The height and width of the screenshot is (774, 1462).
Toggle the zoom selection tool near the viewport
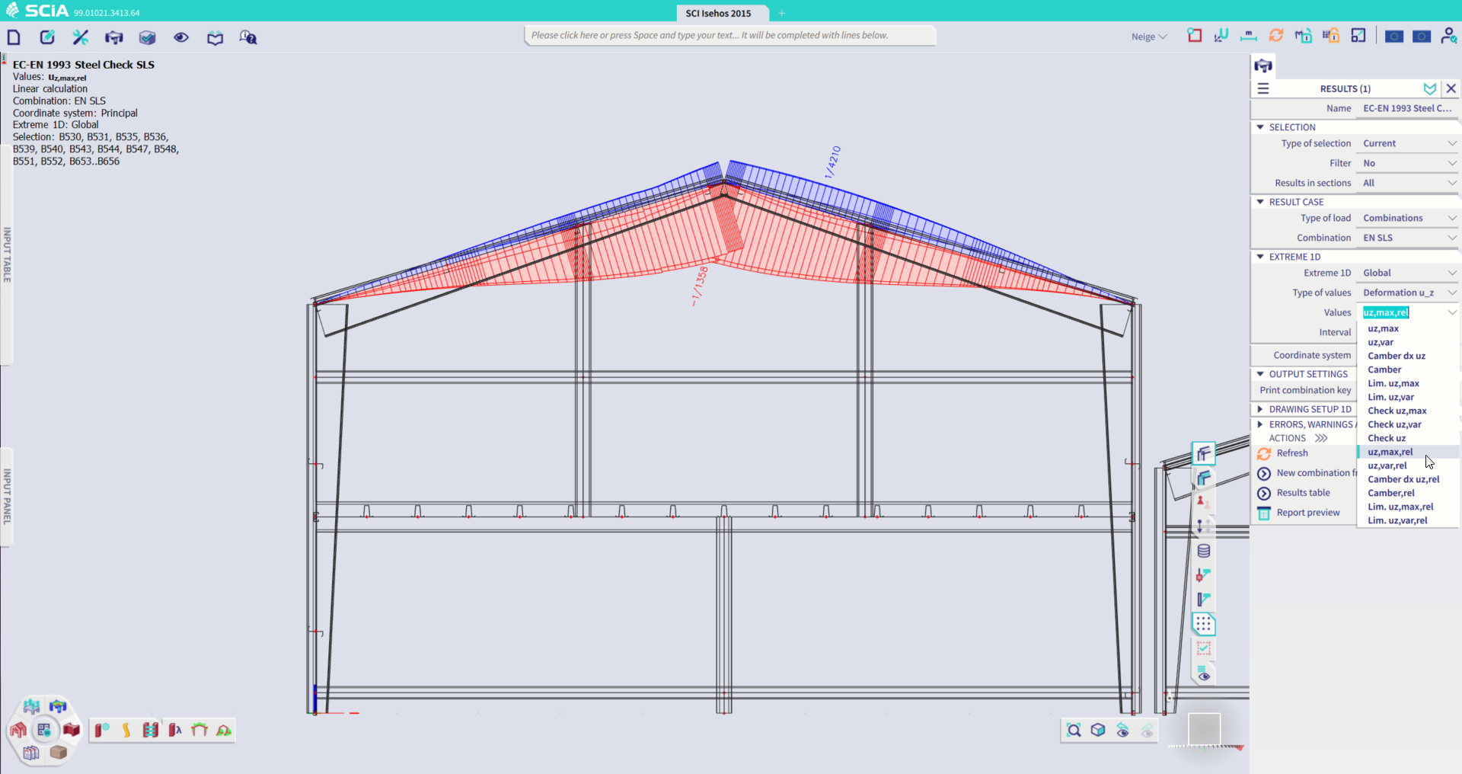pyautogui.click(x=1072, y=730)
